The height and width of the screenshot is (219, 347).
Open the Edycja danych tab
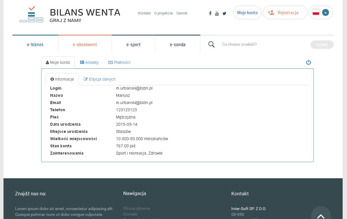pyautogui.click(x=100, y=79)
